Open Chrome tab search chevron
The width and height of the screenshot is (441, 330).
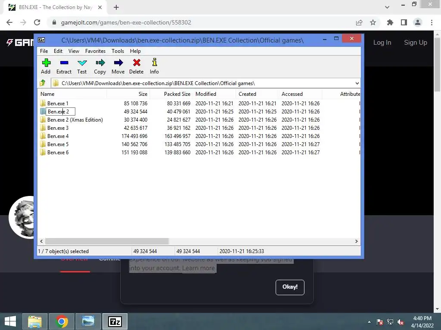pyautogui.click(x=387, y=7)
